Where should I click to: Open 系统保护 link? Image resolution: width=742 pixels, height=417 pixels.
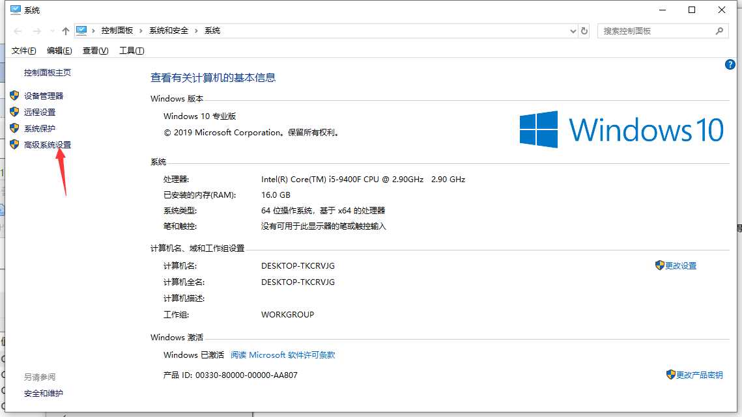pos(40,129)
